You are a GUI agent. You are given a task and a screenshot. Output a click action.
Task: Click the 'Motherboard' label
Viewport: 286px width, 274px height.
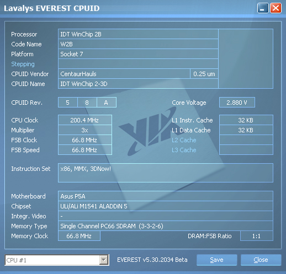pos(28,196)
